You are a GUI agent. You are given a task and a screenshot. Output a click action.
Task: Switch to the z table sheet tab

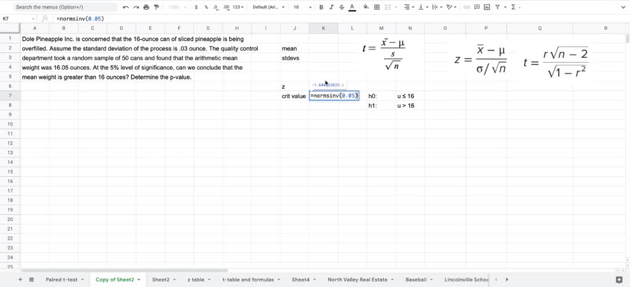196,280
